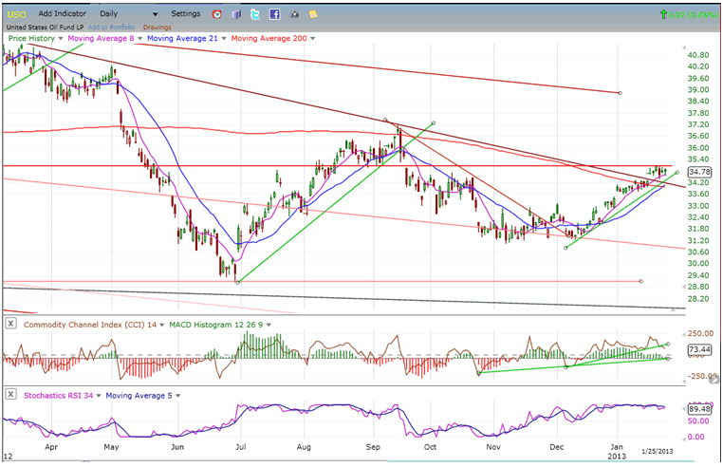Click the notes book icon in toolbar
The width and height of the screenshot is (723, 467).
236,14
